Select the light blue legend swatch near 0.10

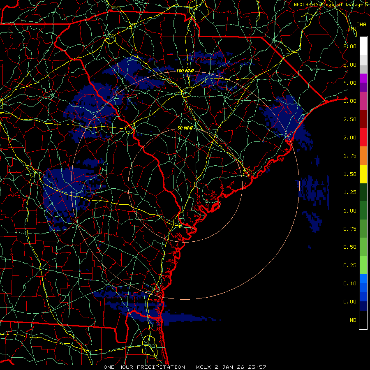pyautogui.click(x=363, y=279)
